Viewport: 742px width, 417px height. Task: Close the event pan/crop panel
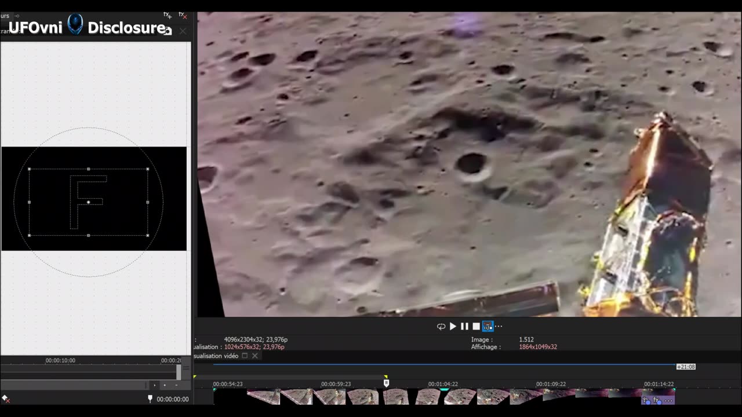[x=183, y=31]
